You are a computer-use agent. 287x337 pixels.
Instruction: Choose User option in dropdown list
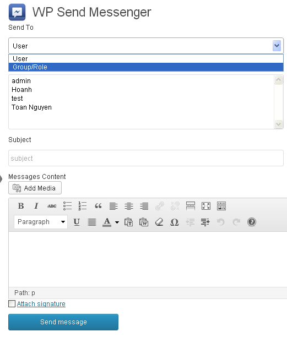tap(146, 58)
